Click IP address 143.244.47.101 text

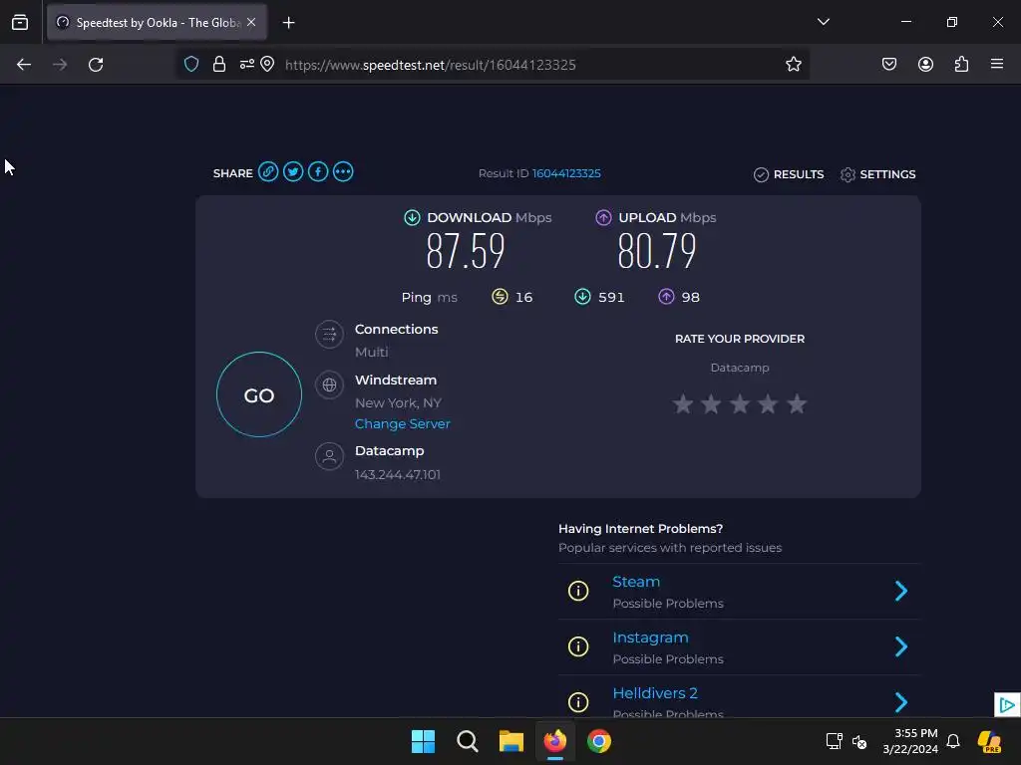coord(398,474)
